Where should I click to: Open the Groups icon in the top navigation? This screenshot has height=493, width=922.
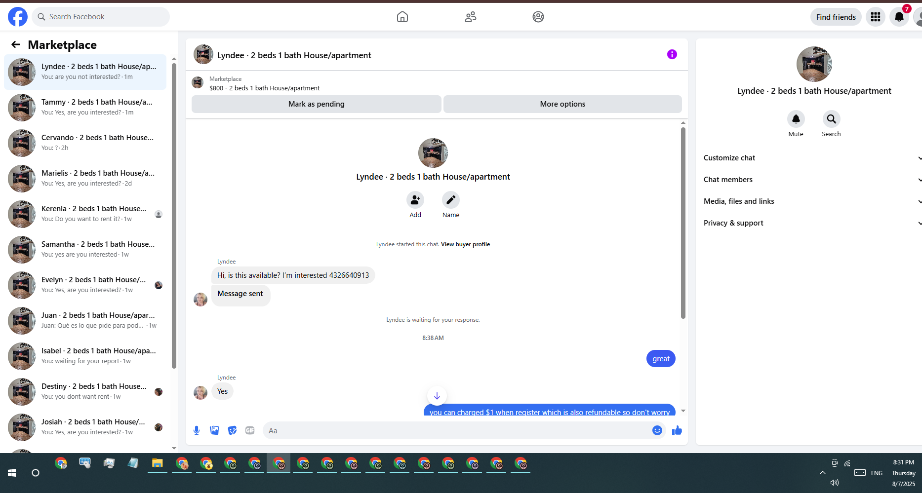click(538, 17)
